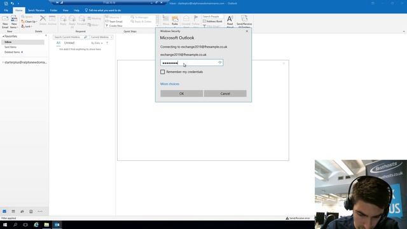Screen dimensions: 407x229
Task: Open taskbar search
Action: 15,225
